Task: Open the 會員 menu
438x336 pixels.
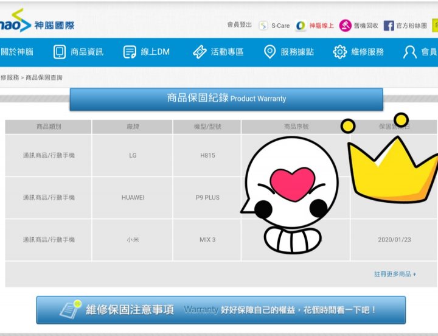Action: pos(429,52)
